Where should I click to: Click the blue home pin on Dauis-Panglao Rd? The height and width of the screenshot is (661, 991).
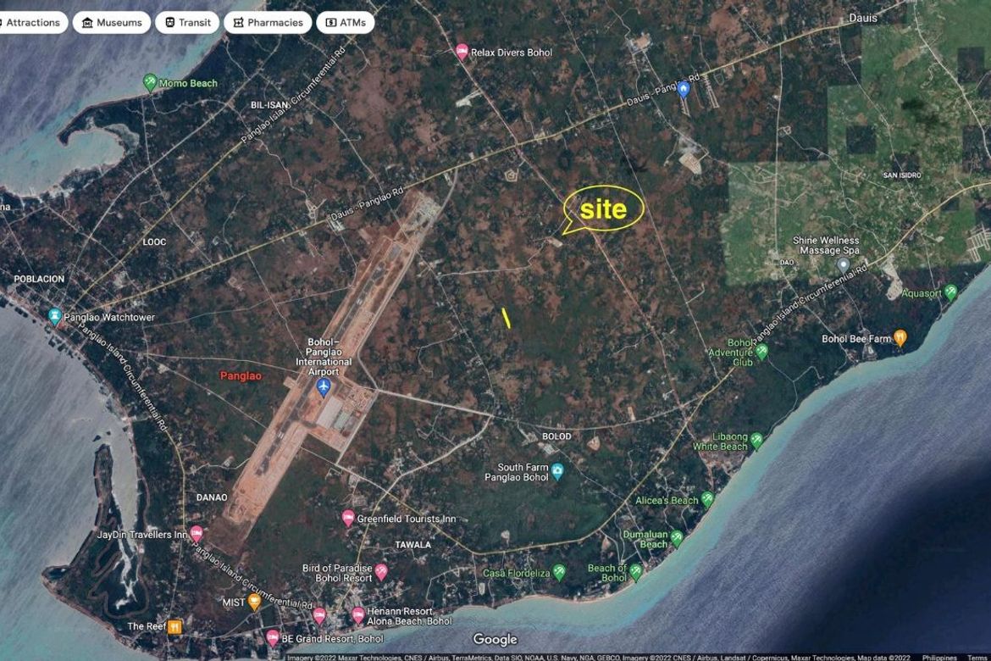click(x=684, y=89)
